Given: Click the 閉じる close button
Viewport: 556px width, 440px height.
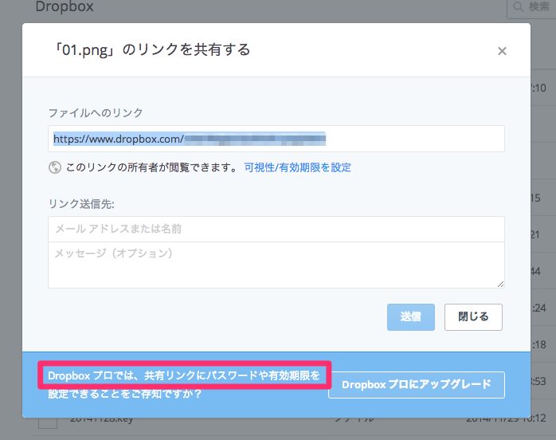Looking at the screenshot, I should tap(473, 317).
